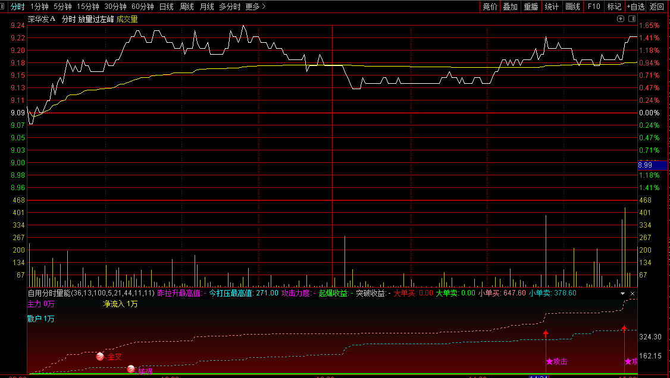Add stock with +自选 button
Image resolution: width=670 pixels, height=378 pixels.
[636, 7]
